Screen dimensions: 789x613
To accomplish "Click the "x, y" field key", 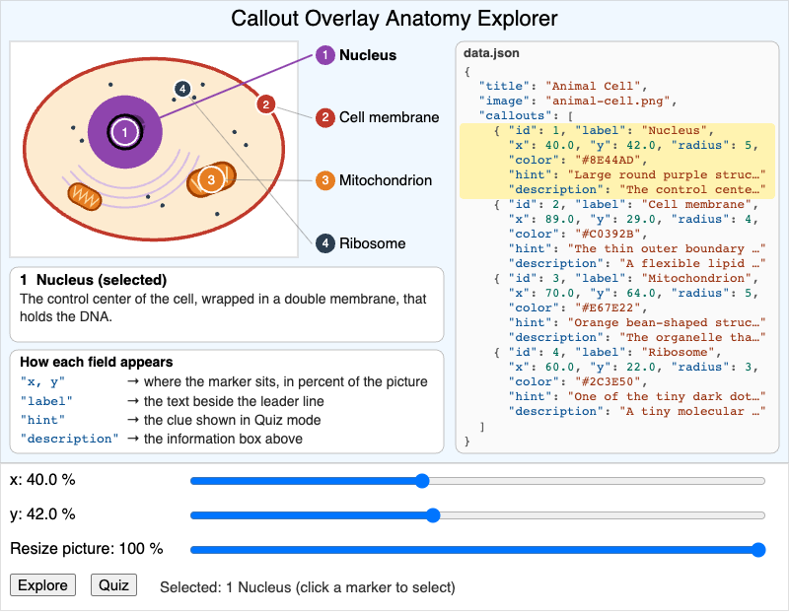I will (x=42, y=382).
